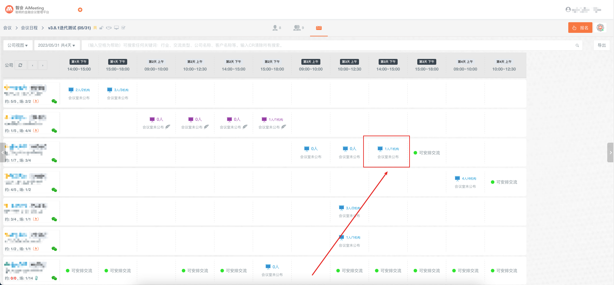Click the next-page arrow beside refresh
This screenshot has width=614, height=285.
[x=43, y=65]
